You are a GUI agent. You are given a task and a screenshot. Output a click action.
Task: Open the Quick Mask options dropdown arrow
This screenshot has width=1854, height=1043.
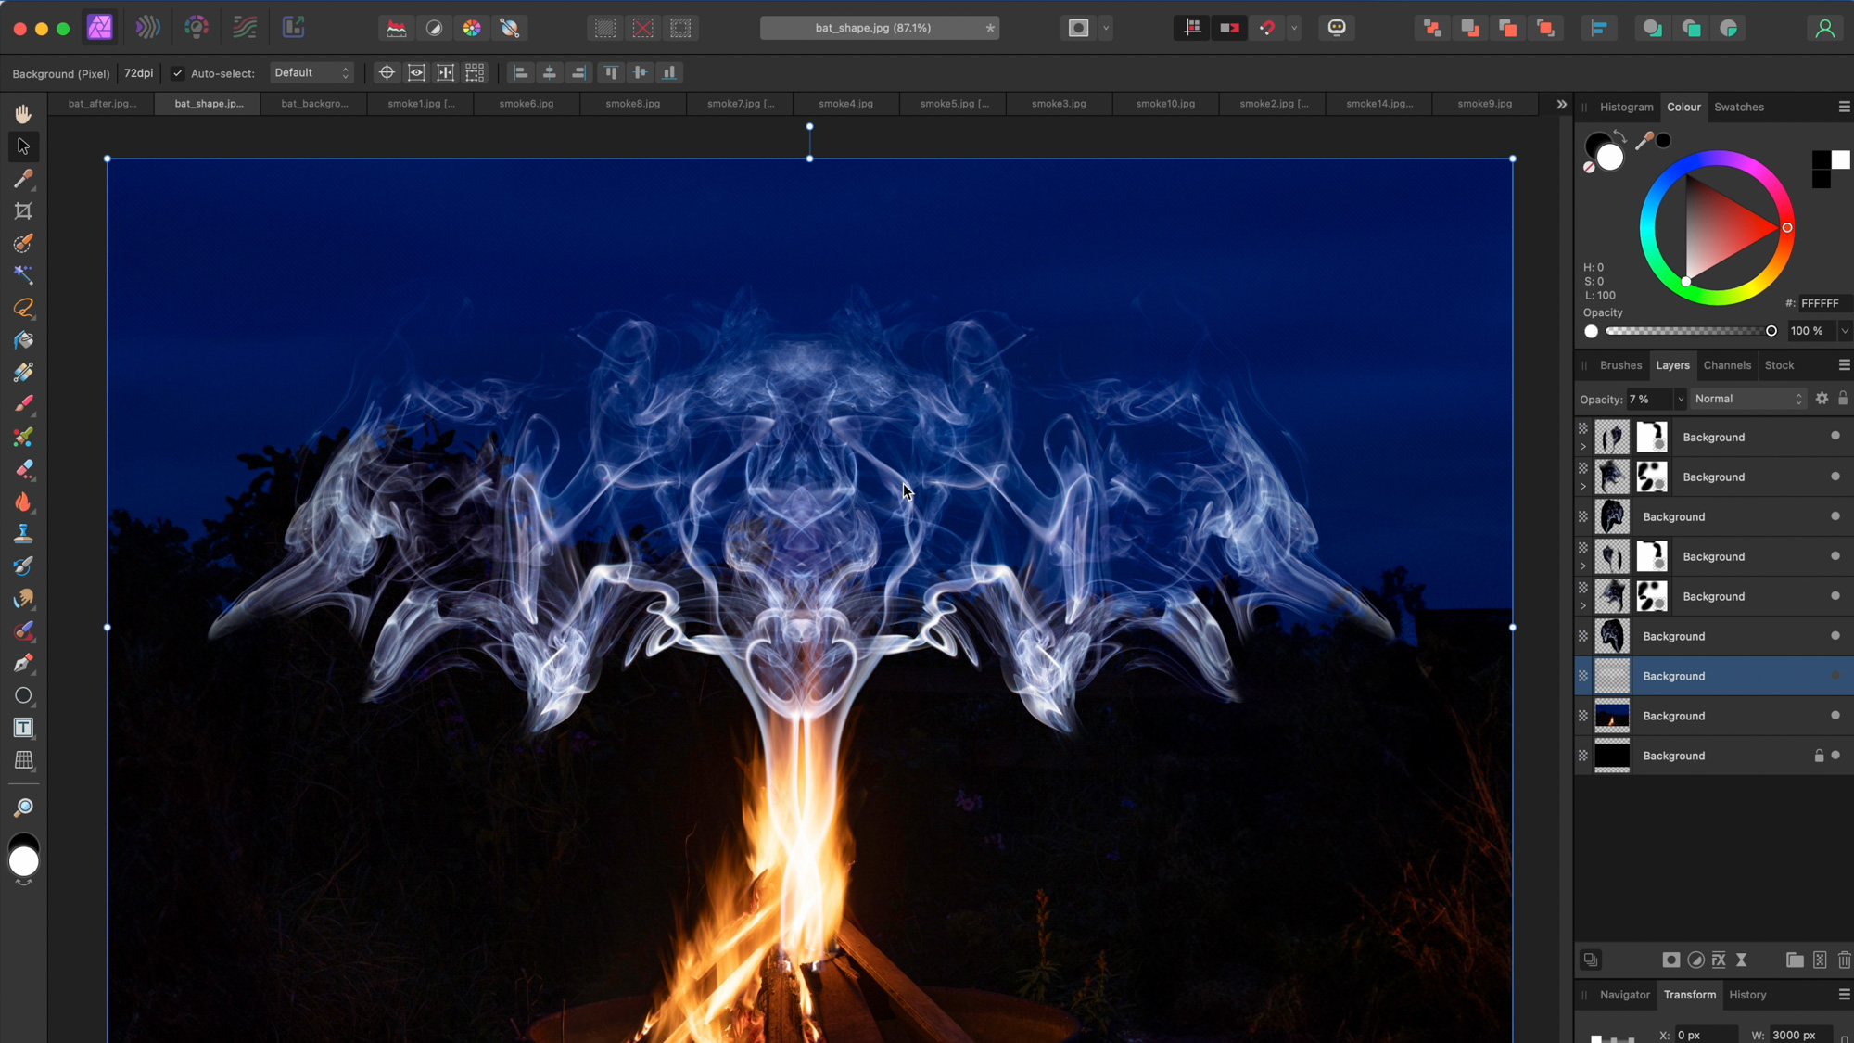[x=1106, y=28]
